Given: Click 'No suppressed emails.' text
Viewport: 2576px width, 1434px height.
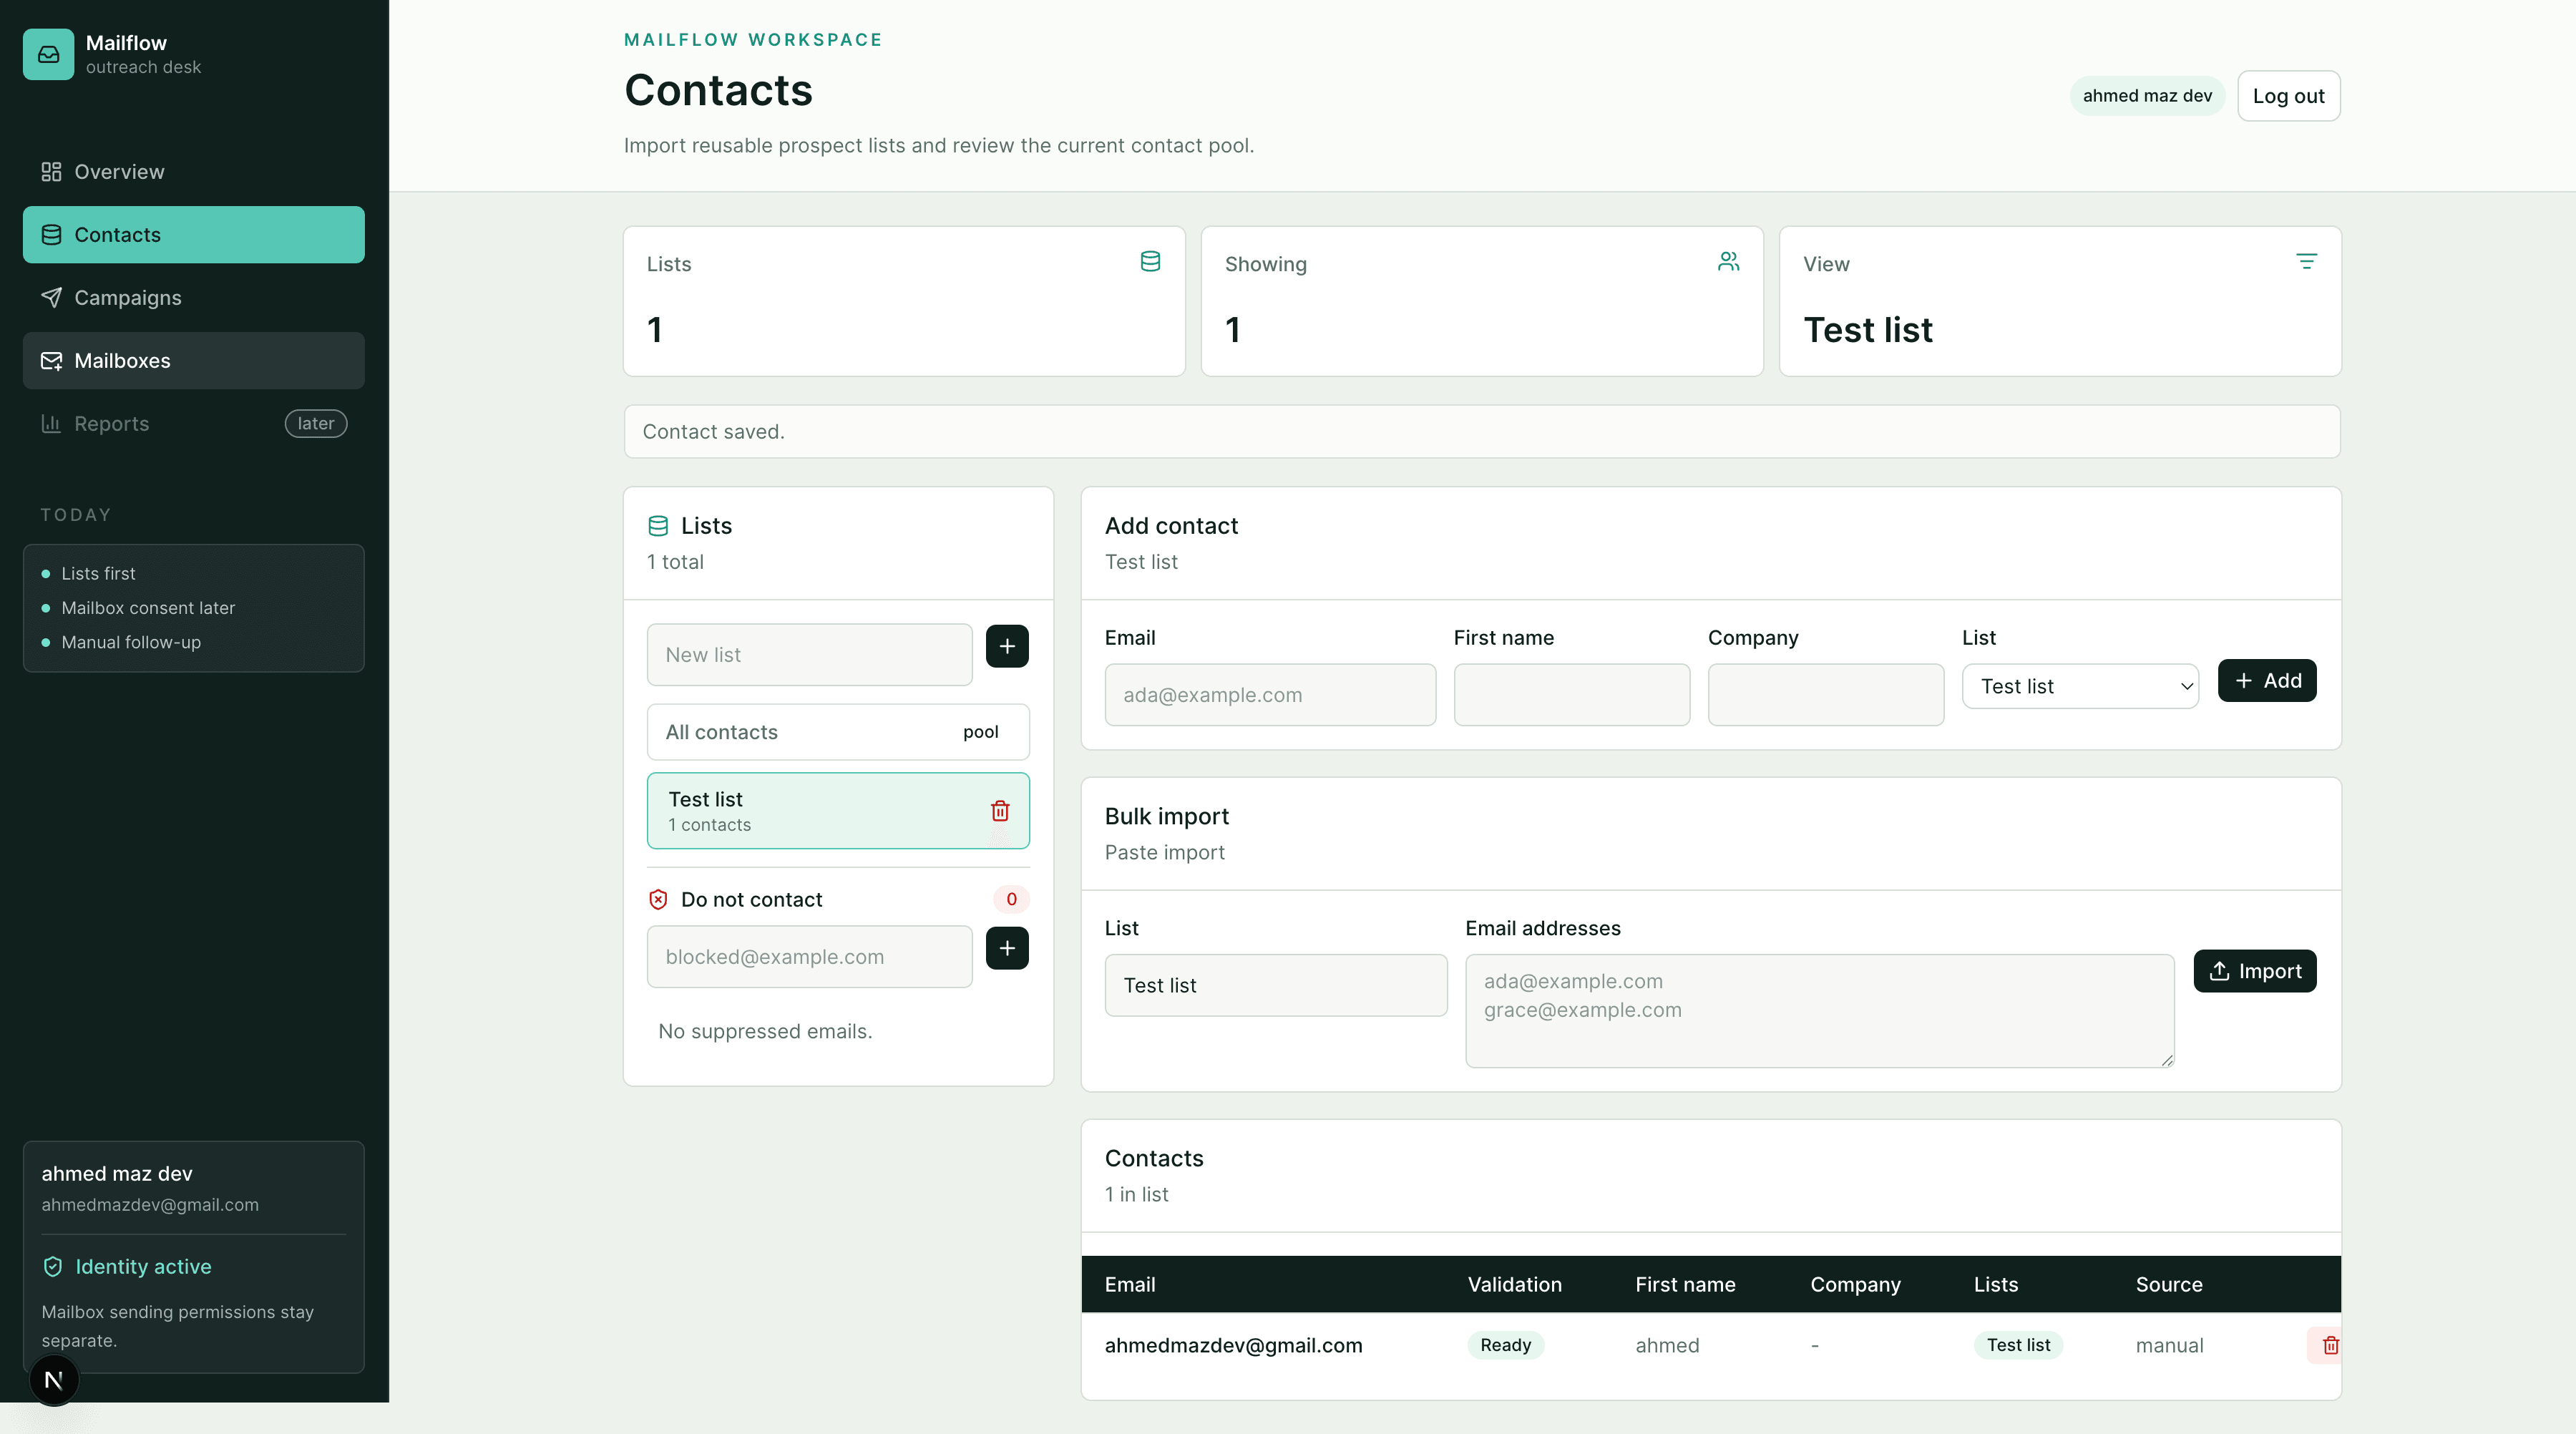Looking at the screenshot, I should (x=765, y=1032).
